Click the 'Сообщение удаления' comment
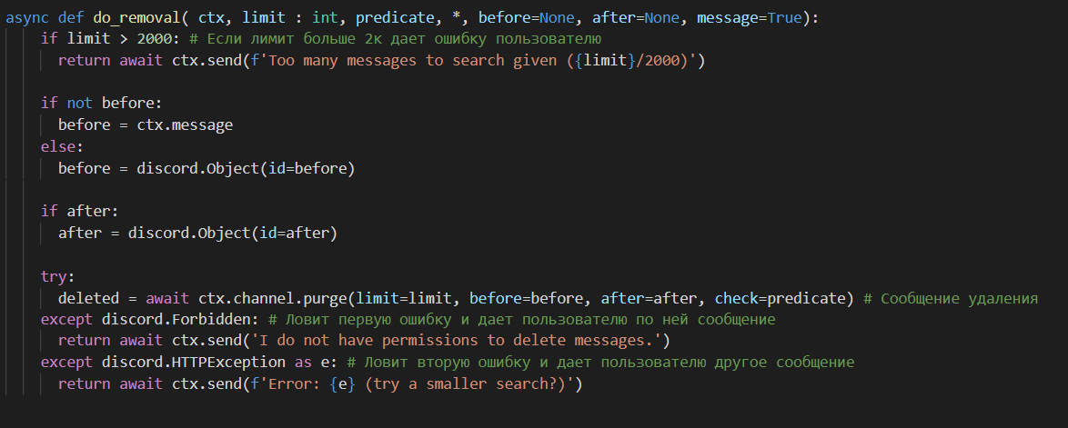Image resolution: width=1068 pixels, height=428 pixels. 959,298
